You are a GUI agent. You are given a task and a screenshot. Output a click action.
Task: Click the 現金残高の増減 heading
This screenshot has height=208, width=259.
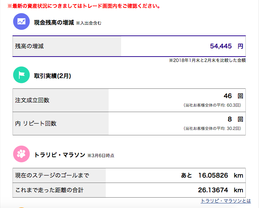pos(54,23)
